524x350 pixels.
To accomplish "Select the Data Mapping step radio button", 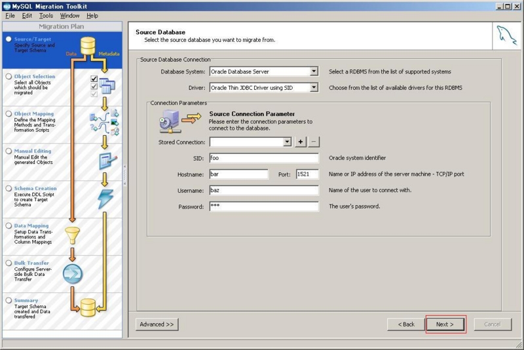I will (9, 225).
